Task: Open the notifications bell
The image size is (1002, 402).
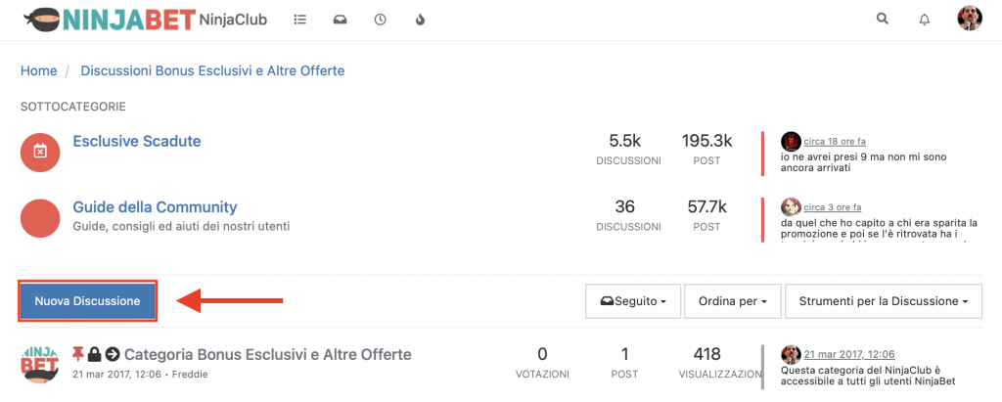Action: (925, 19)
